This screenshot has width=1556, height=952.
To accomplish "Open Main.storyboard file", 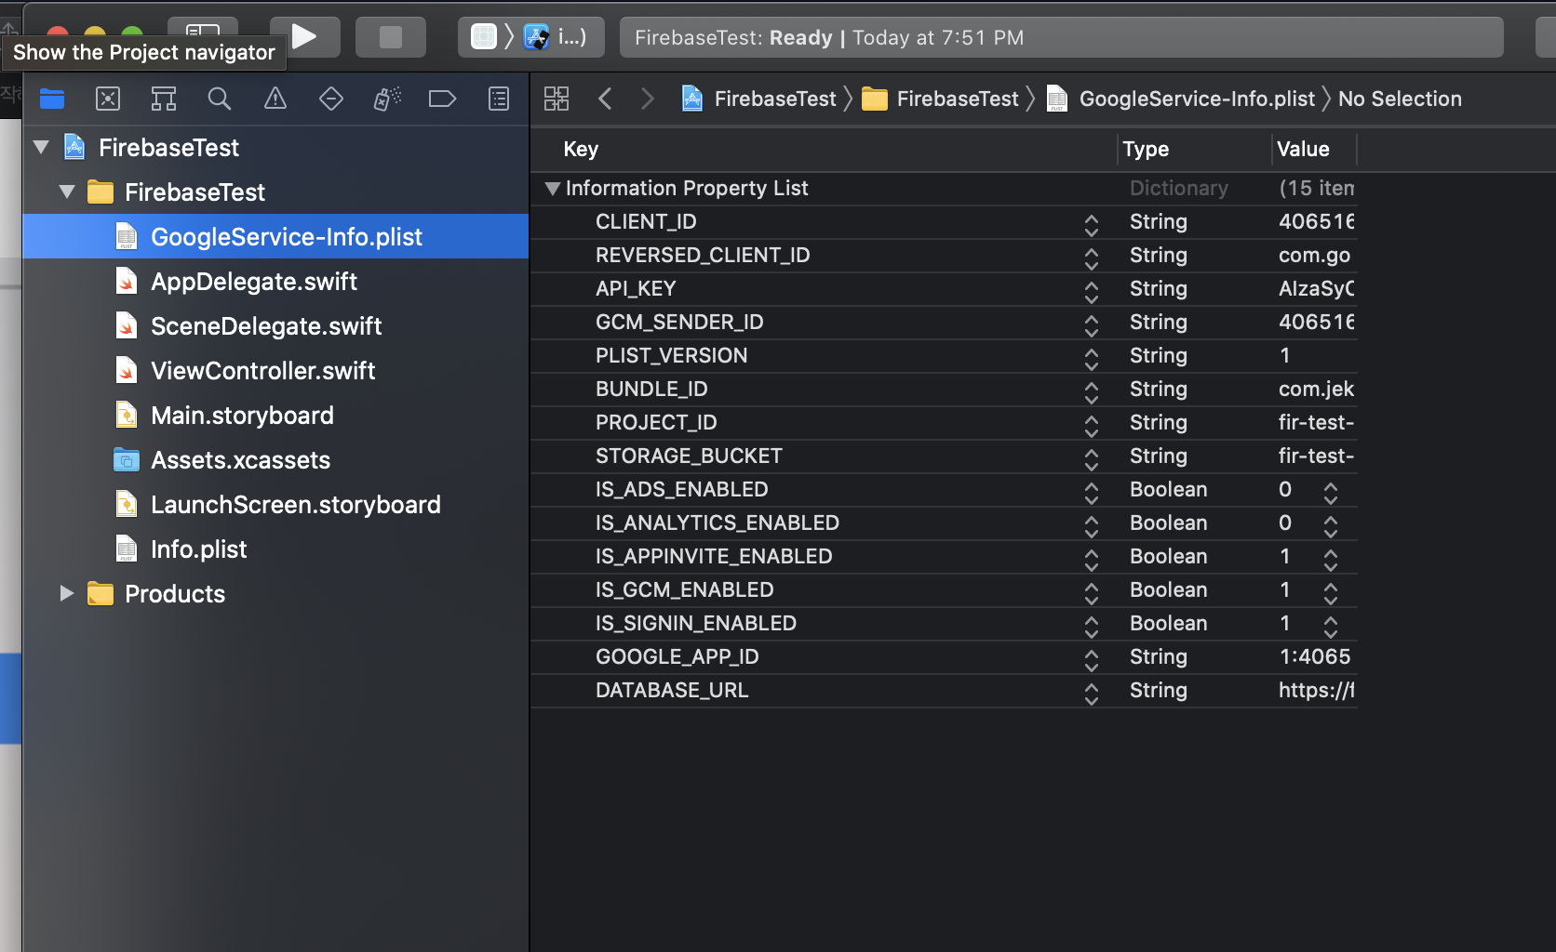I will [x=275, y=415].
